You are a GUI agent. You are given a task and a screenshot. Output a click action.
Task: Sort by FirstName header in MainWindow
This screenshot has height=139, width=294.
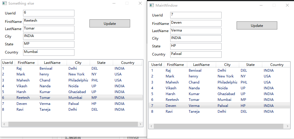[x=175, y=65]
